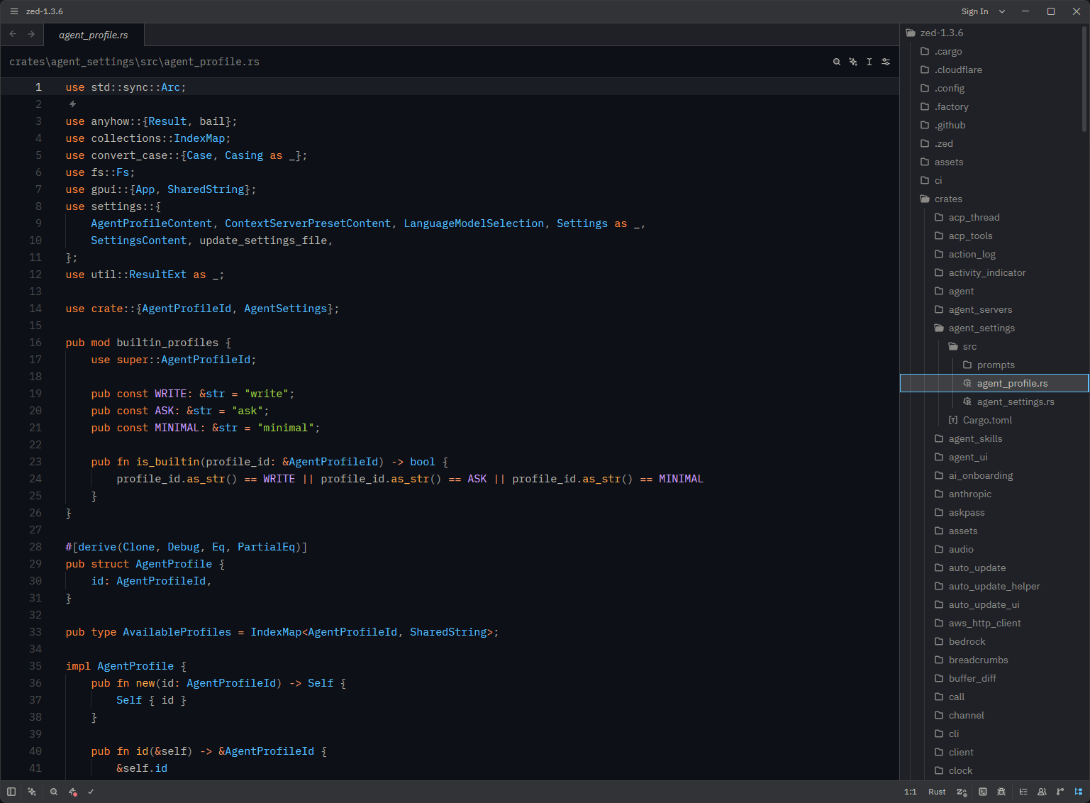Click breadcrumb path crates\agent_settings\src\agent_profile.rs
The height and width of the screenshot is (803, 1090).
(134, 62)
